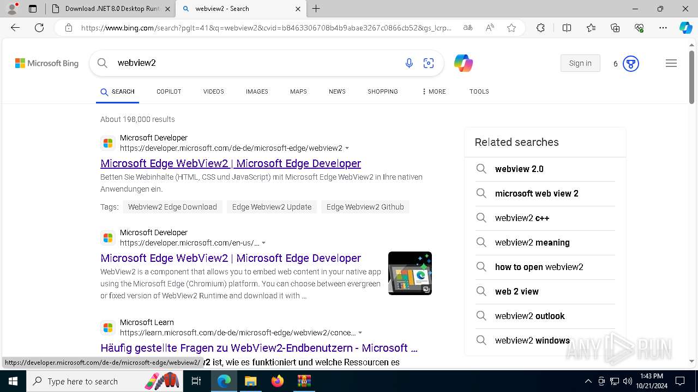Search related 'webview2 windows'
The width and height of the screenshot is (698, 392).
[x=545, y=341]
